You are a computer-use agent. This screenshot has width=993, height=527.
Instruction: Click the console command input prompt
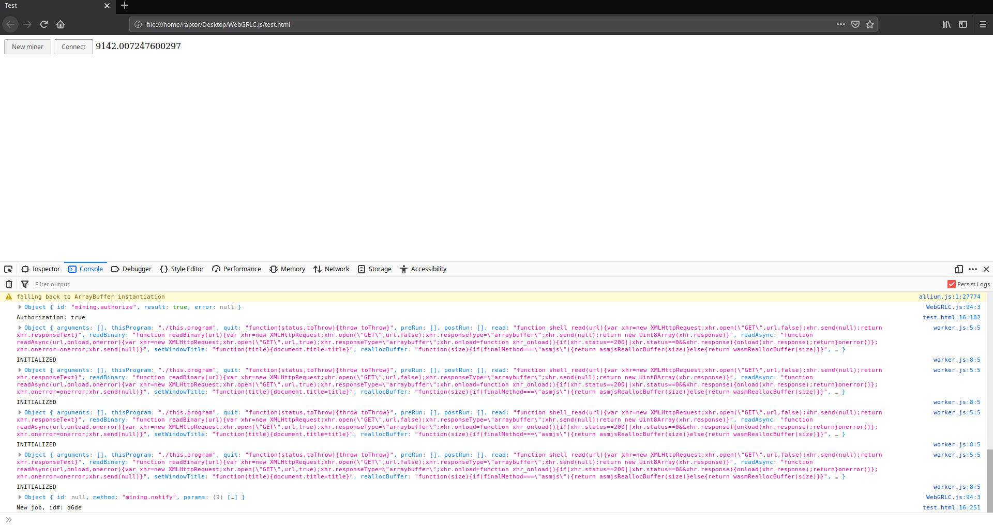[x=496, y=520]
